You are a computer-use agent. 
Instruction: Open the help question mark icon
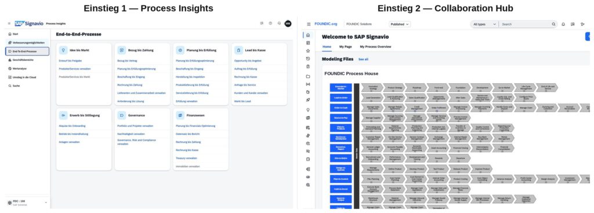pos(270,23)
